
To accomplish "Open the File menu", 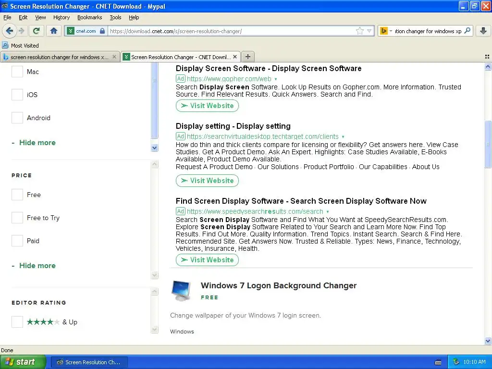I will [x=7, y=17].
